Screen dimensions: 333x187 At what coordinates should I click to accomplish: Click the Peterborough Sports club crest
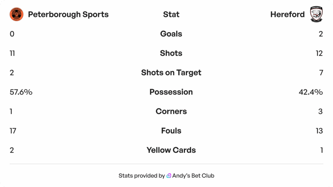coord(17,15)
